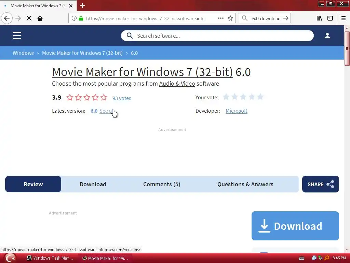
Task: Click See all versions link
Action: click(107, 111)
